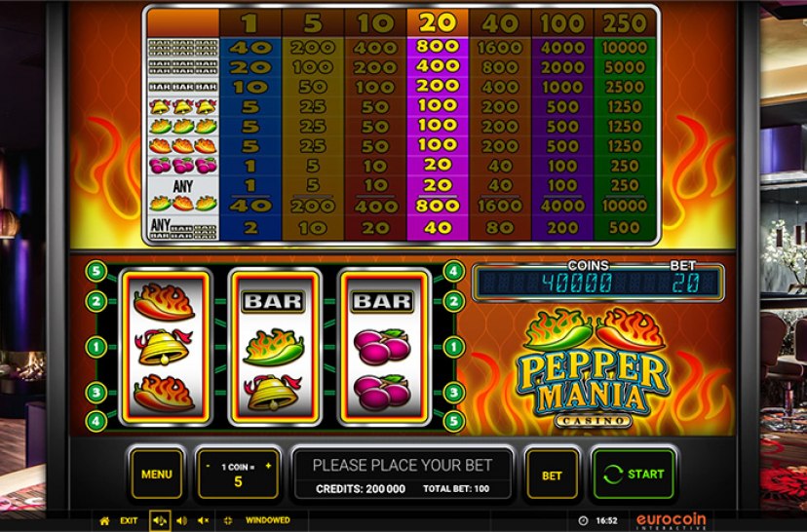Decrease coin value with minus sign
807x532 pixels.
pyautogui.click(x=208, y=466)
